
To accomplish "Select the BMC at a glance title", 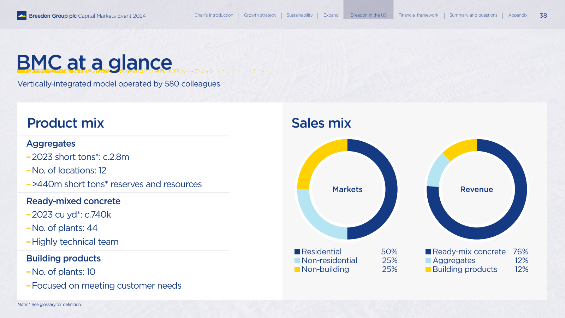I will (95, 63).
